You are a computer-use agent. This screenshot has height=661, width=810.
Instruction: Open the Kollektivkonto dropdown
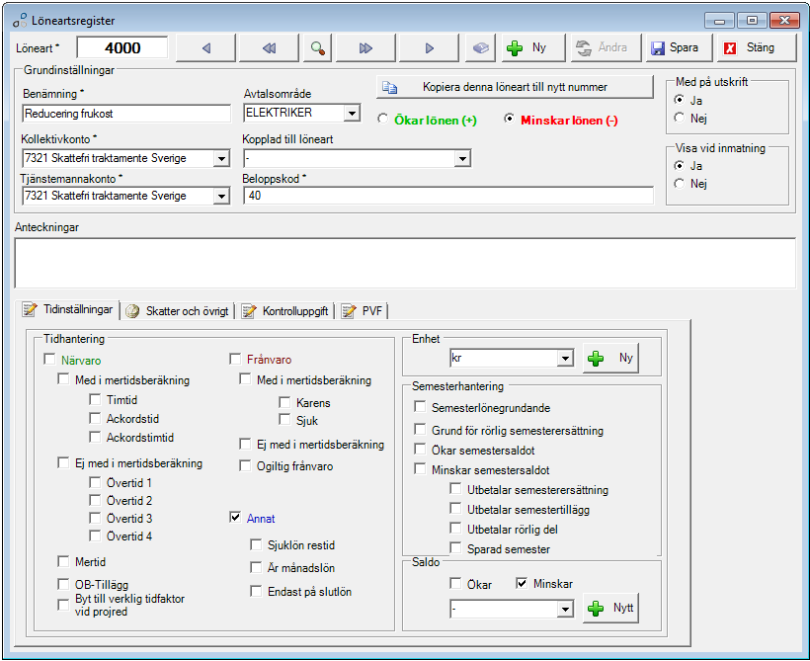coord(221,158)
